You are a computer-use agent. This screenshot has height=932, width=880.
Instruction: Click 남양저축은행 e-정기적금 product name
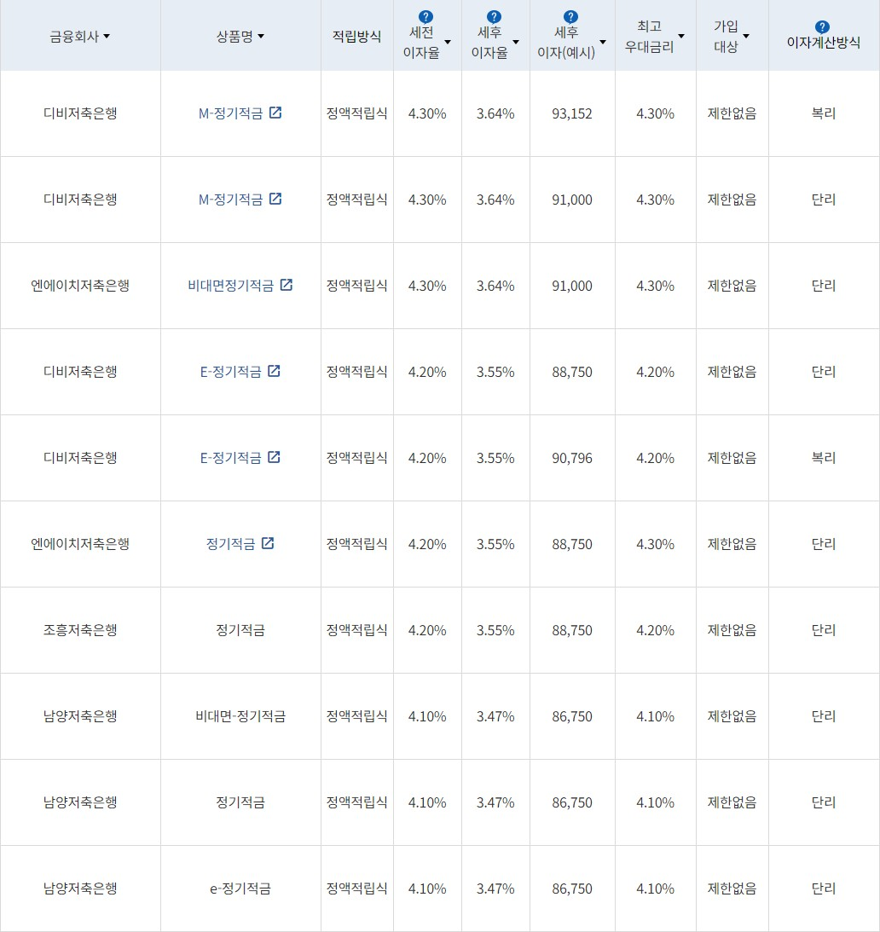(240, 889)
